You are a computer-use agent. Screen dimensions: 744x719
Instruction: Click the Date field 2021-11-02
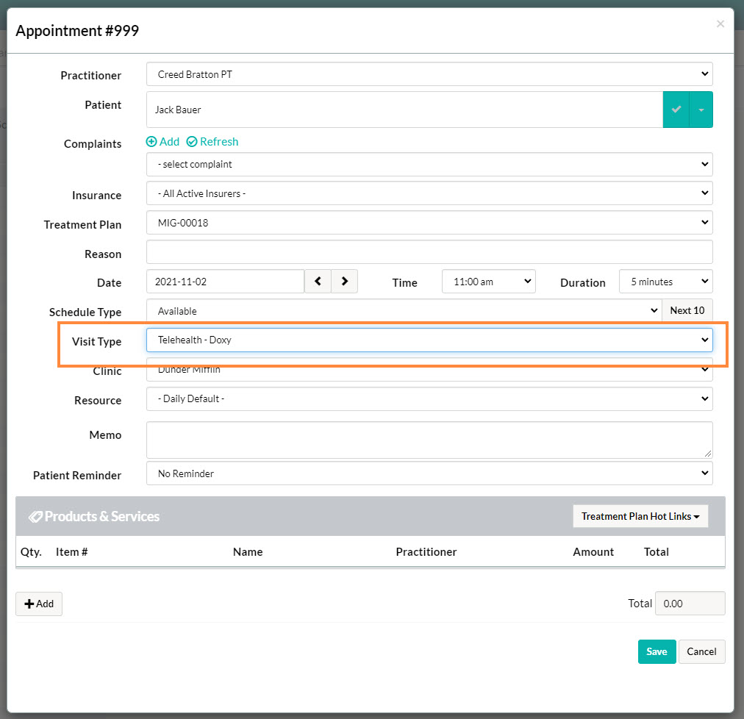coord(226,282)
